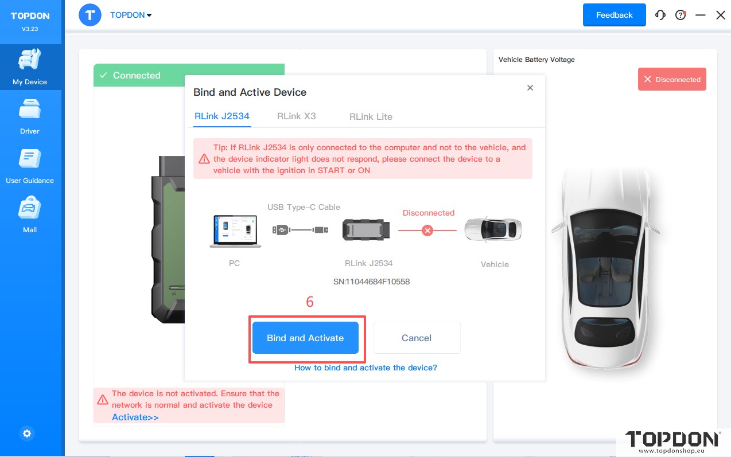Switch to the RLink X3 tab
Viewport: 731px width, 457px height.
297,116
